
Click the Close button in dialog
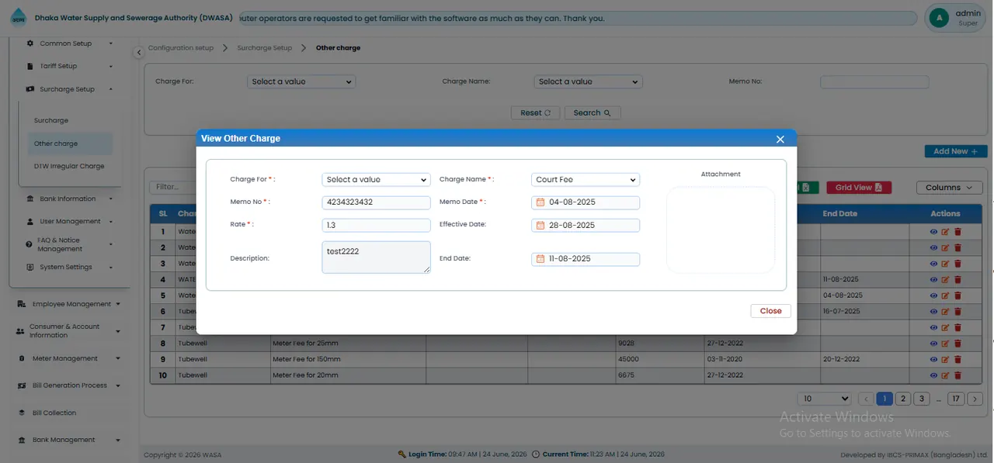coord(770,311)
